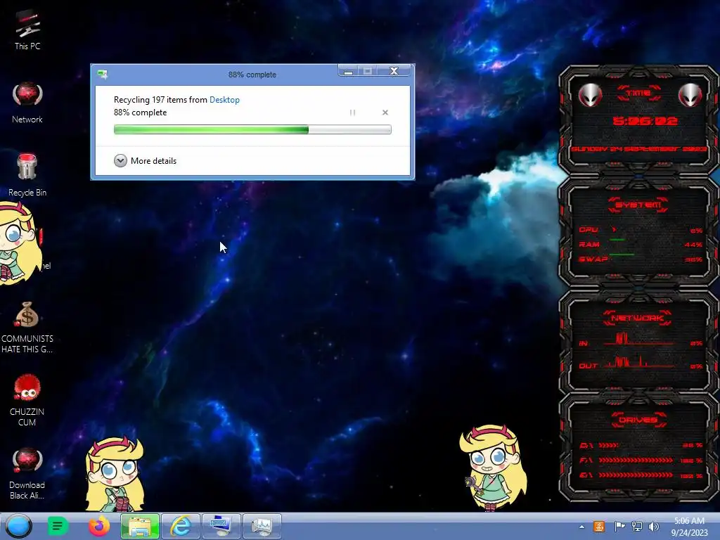The height and width of the screenshot is (540, 720).
Task: Click the RAM usage row showing 44%
Action: [x=640, y=245]
